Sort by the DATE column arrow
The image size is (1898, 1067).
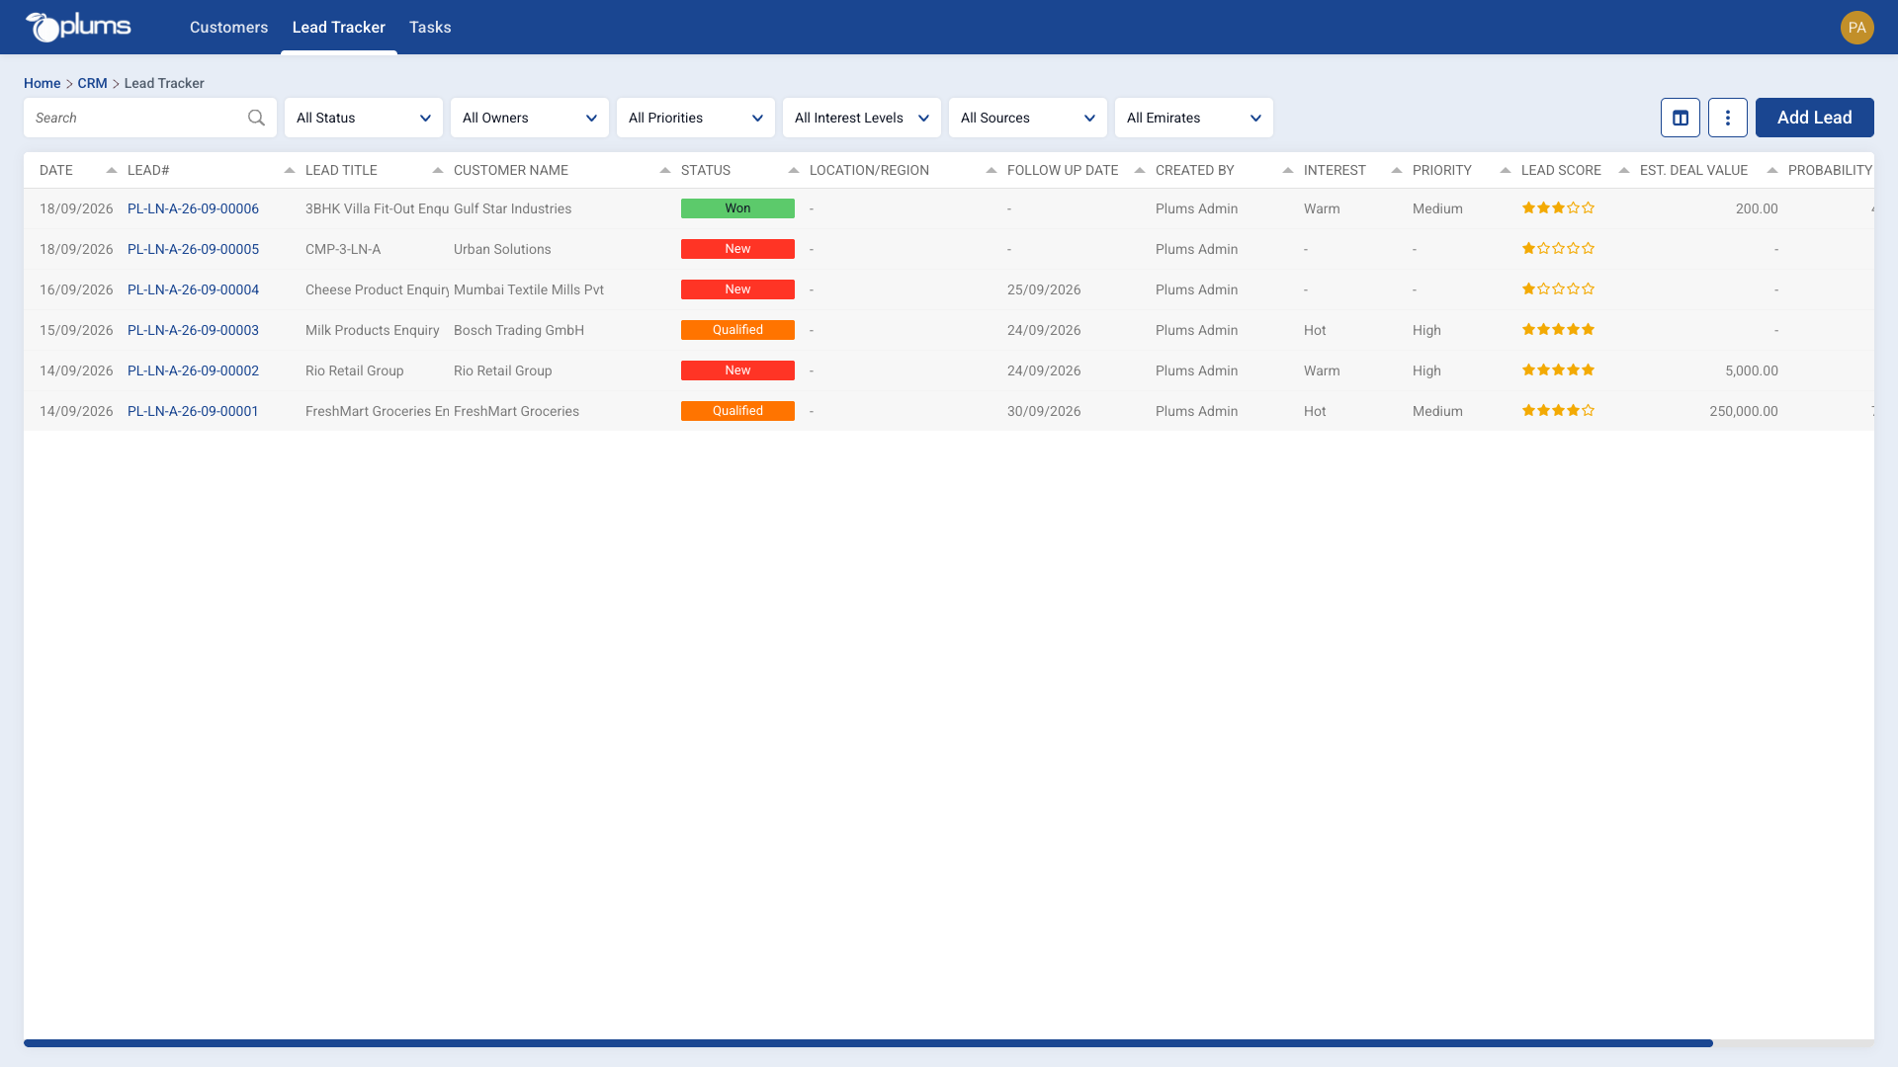(112, 170)
